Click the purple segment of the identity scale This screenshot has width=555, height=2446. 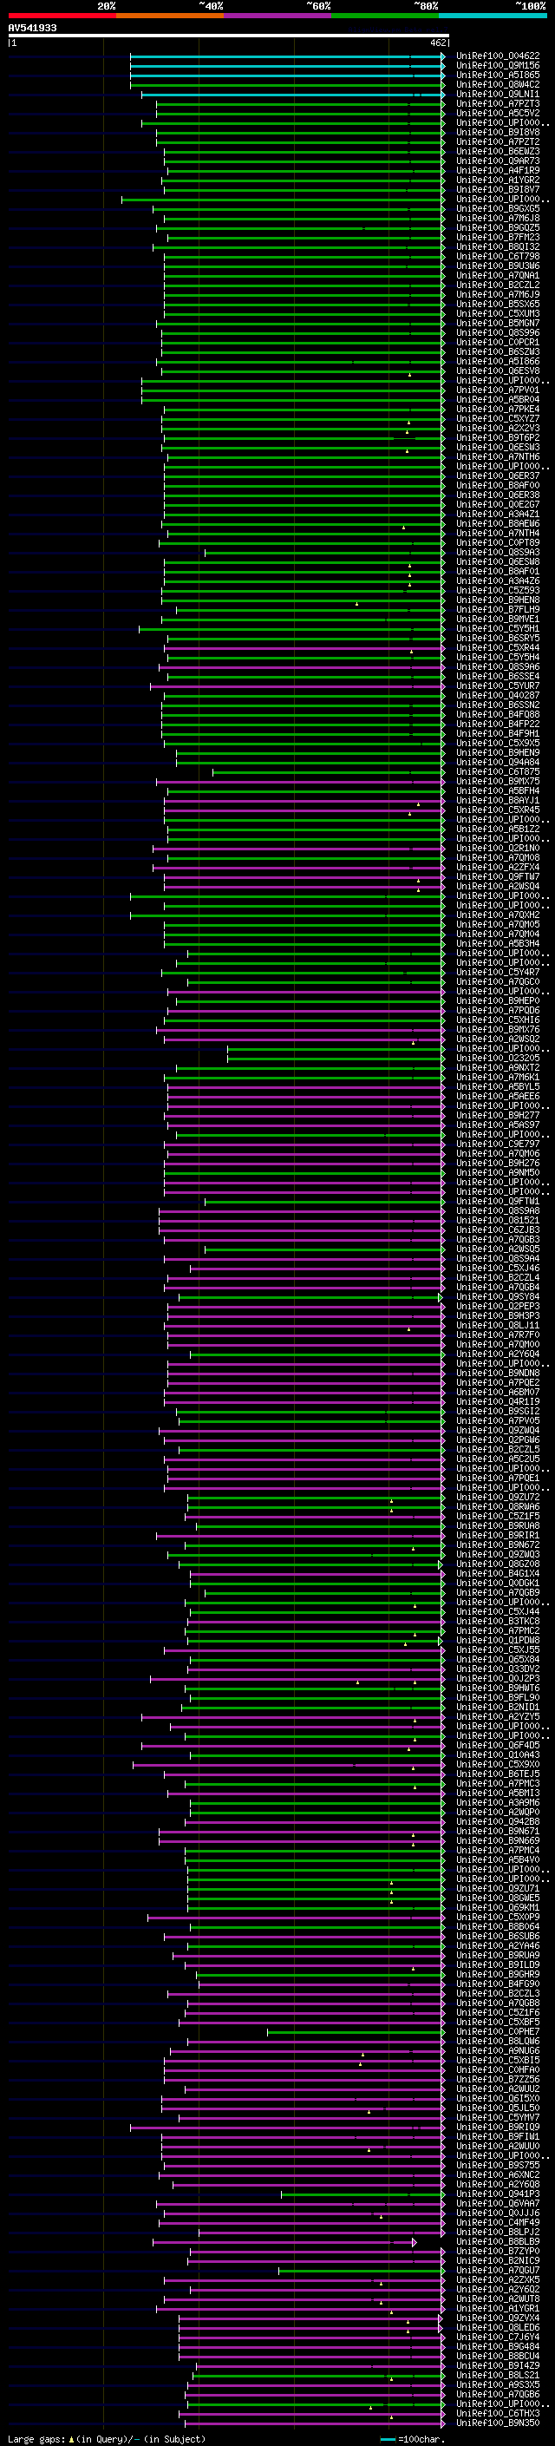point(278,16)
